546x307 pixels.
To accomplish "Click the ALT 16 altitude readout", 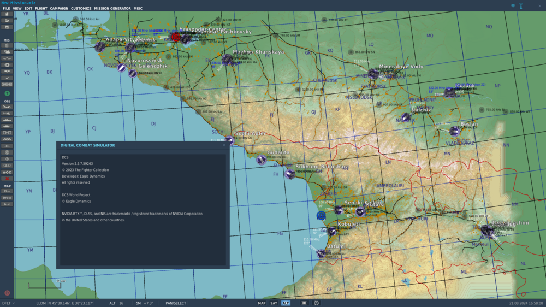I will pyautogui.click(x=116, y=303).
